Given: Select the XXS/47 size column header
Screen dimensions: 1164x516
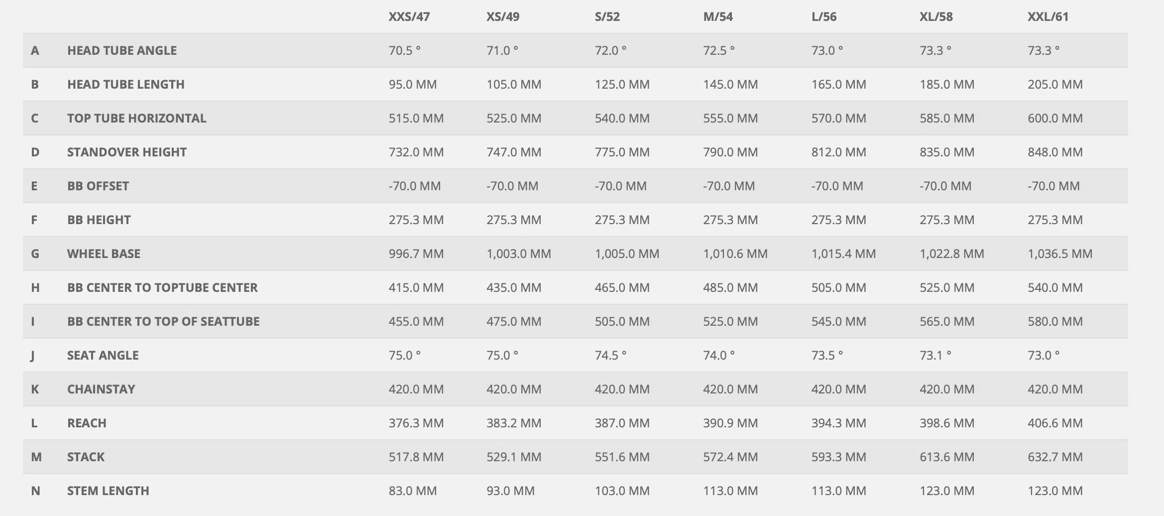Looking at the screenshot, I should coord(409,16).
